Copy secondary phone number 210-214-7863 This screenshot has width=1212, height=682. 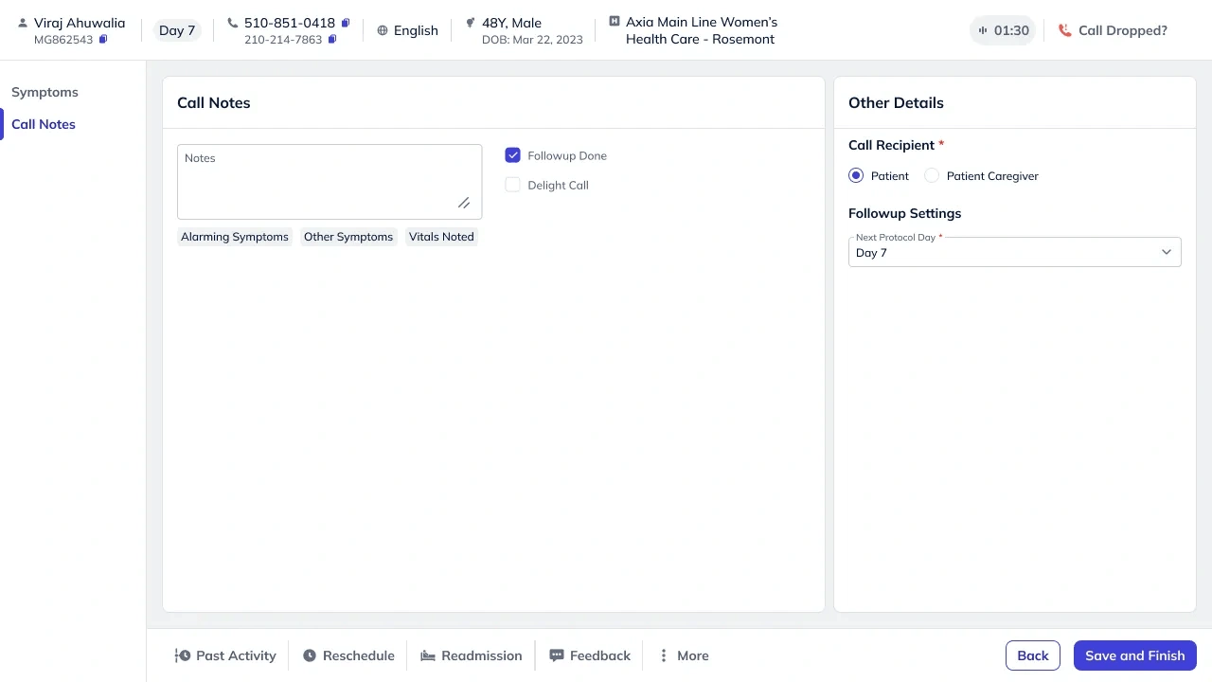click(332, 40)
